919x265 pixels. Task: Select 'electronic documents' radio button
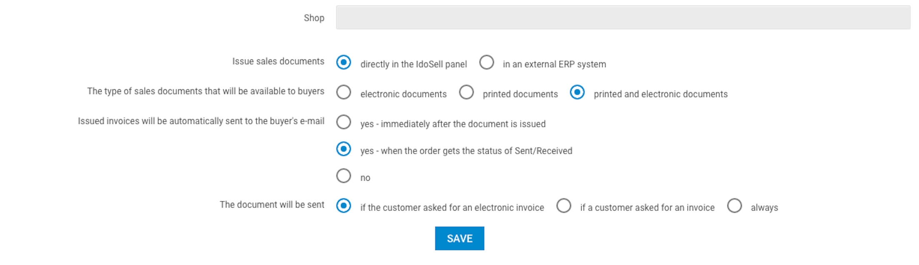[344, 92]
